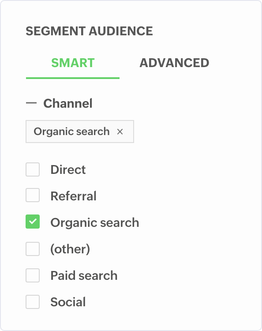262x331 pixels.
Task: Click the Referral option label
Action: (73, 196)
